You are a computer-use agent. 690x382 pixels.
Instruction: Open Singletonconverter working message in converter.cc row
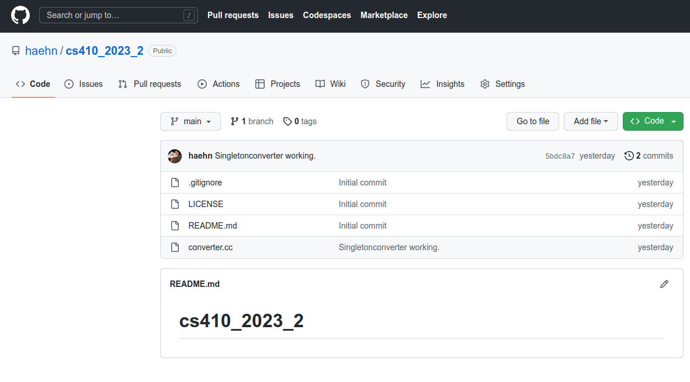coord(389,247)
